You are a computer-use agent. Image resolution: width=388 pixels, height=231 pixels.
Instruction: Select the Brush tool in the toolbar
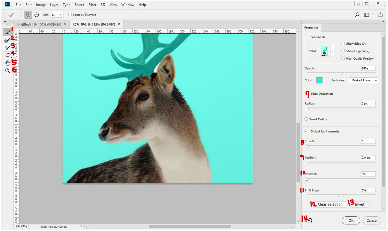pos(7,47)
